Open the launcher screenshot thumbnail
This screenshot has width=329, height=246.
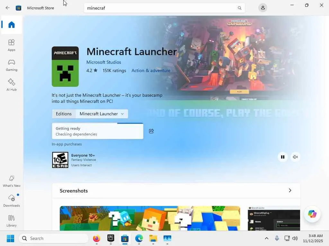[x=274, y=218]
